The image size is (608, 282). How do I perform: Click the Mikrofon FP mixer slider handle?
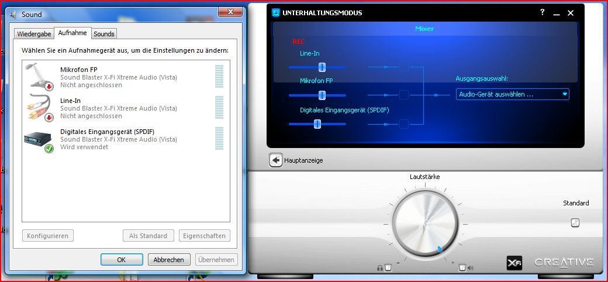322,95
